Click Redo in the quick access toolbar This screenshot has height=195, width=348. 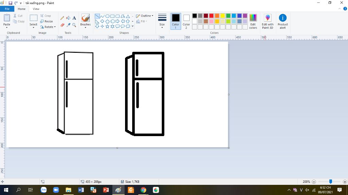click(x=16, y=3)
